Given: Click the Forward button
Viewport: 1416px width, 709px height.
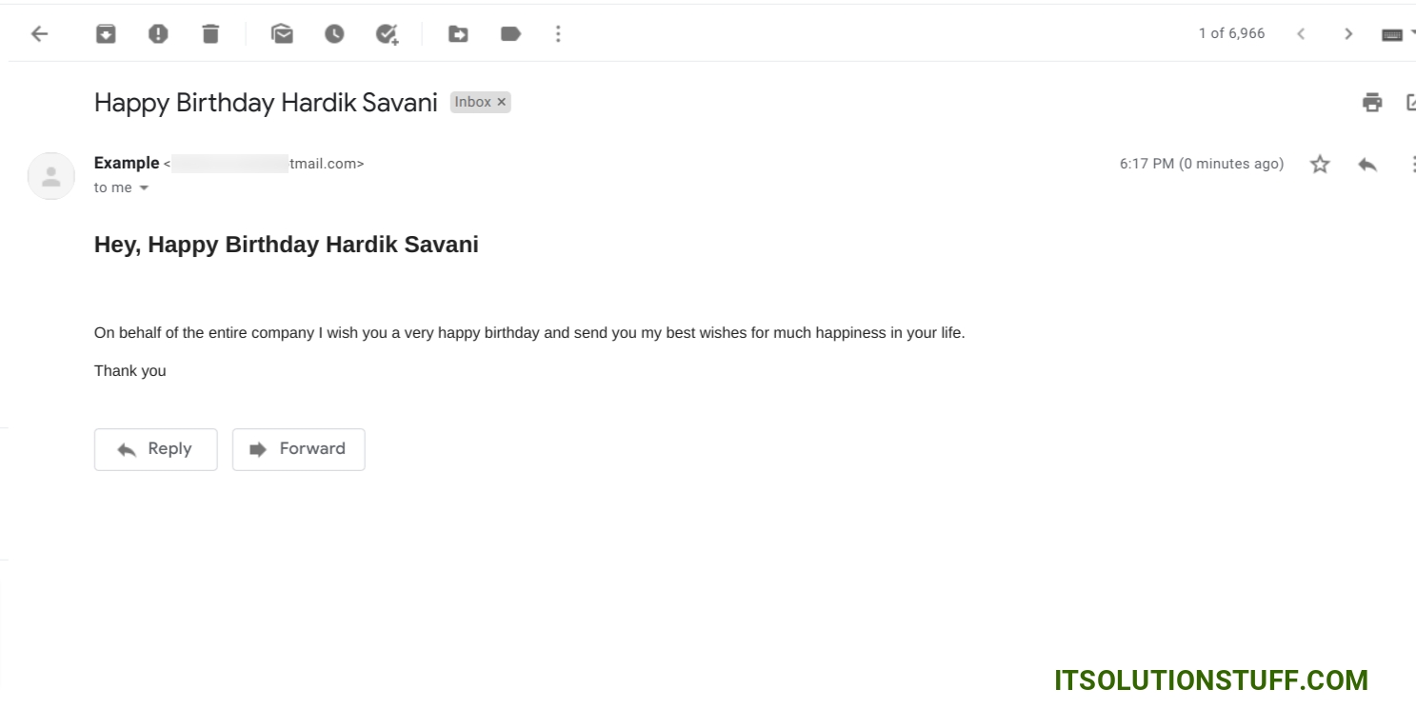Looking at the screenshot, I should coord(299,449).
